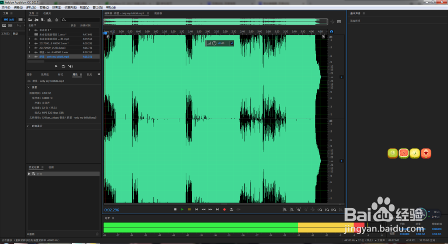Open the 效果(S) menu
Image resolution: width=448 pixels, height=244 pixels.
56,8
